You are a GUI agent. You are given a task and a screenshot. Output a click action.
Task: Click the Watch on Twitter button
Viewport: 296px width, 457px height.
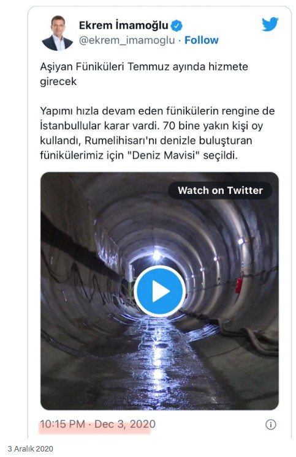pos(221,190)
